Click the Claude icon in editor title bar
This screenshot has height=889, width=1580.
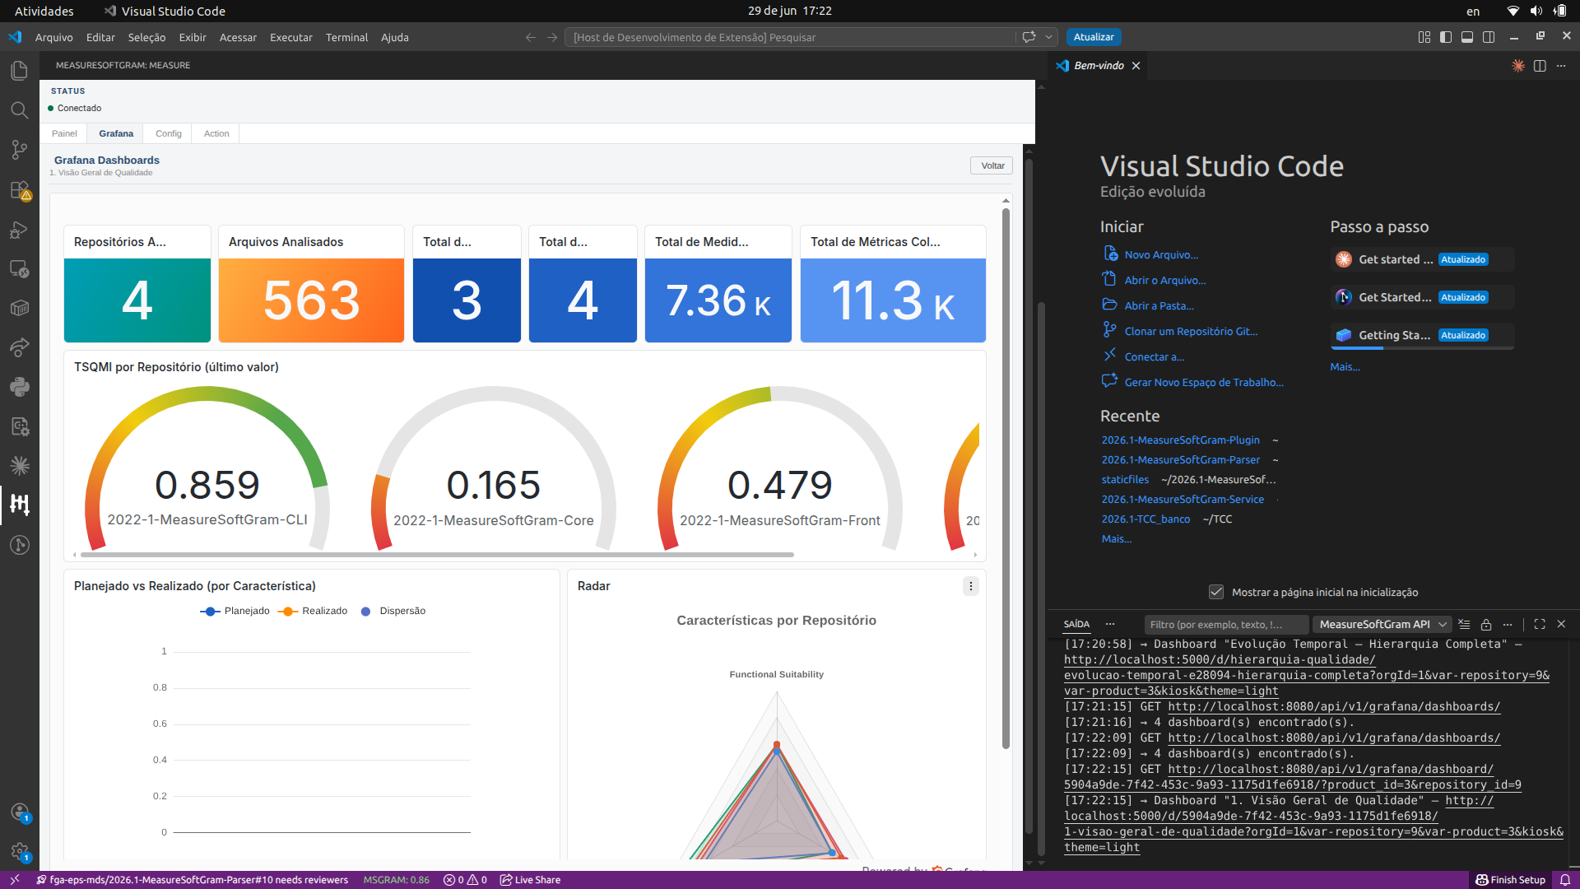click(x=1518, y=66)
